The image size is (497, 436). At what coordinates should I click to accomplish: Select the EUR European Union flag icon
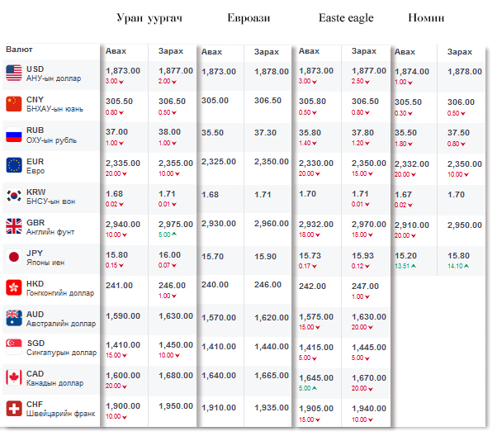[x=14, y=164]
